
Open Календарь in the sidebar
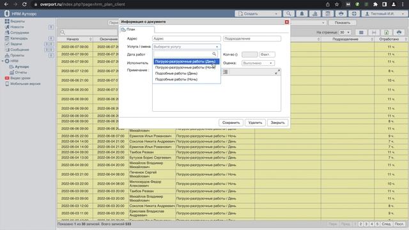pos(19,38)
